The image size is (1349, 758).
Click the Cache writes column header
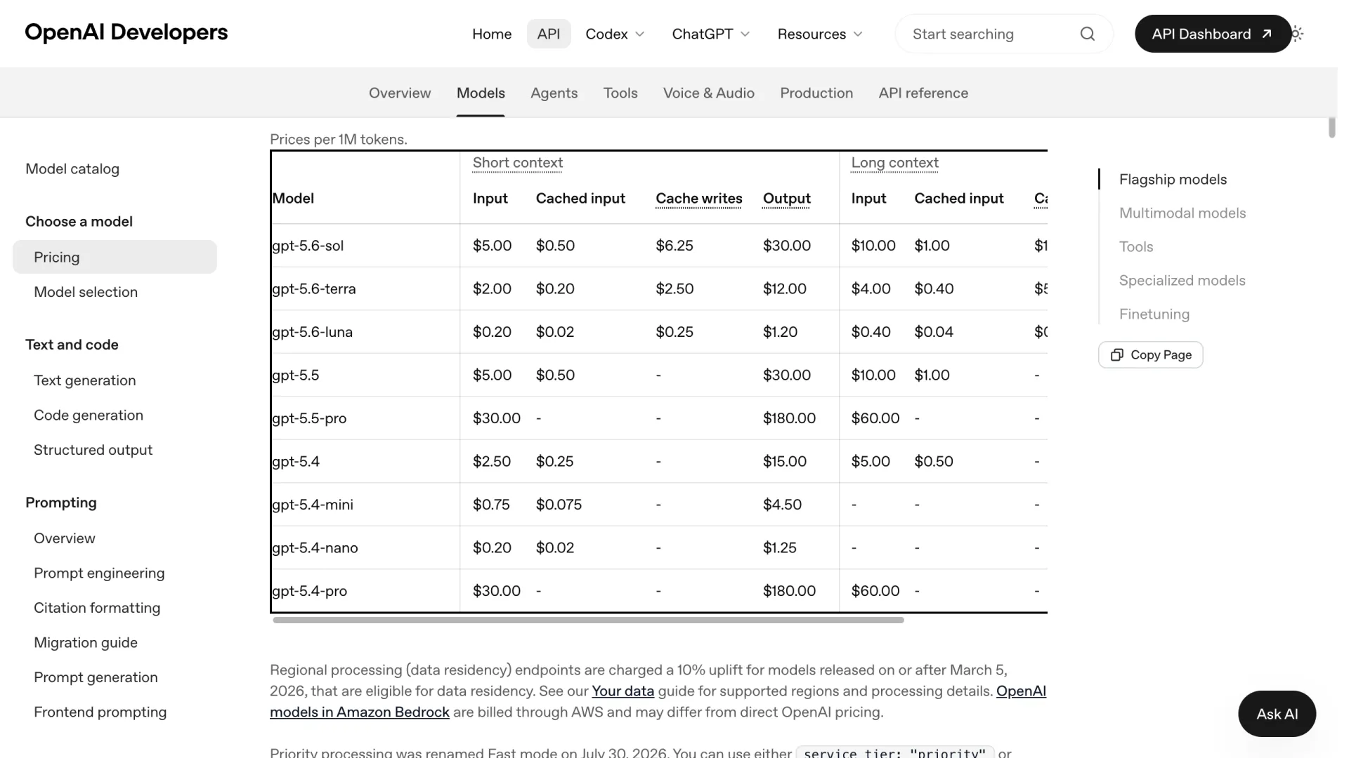click(x=699, y=199)
